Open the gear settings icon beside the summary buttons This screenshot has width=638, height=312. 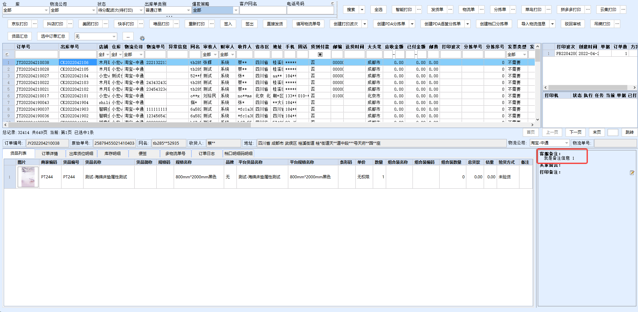click(142, 38)
